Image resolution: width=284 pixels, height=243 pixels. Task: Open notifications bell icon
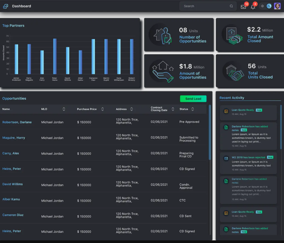coord(253,7)
